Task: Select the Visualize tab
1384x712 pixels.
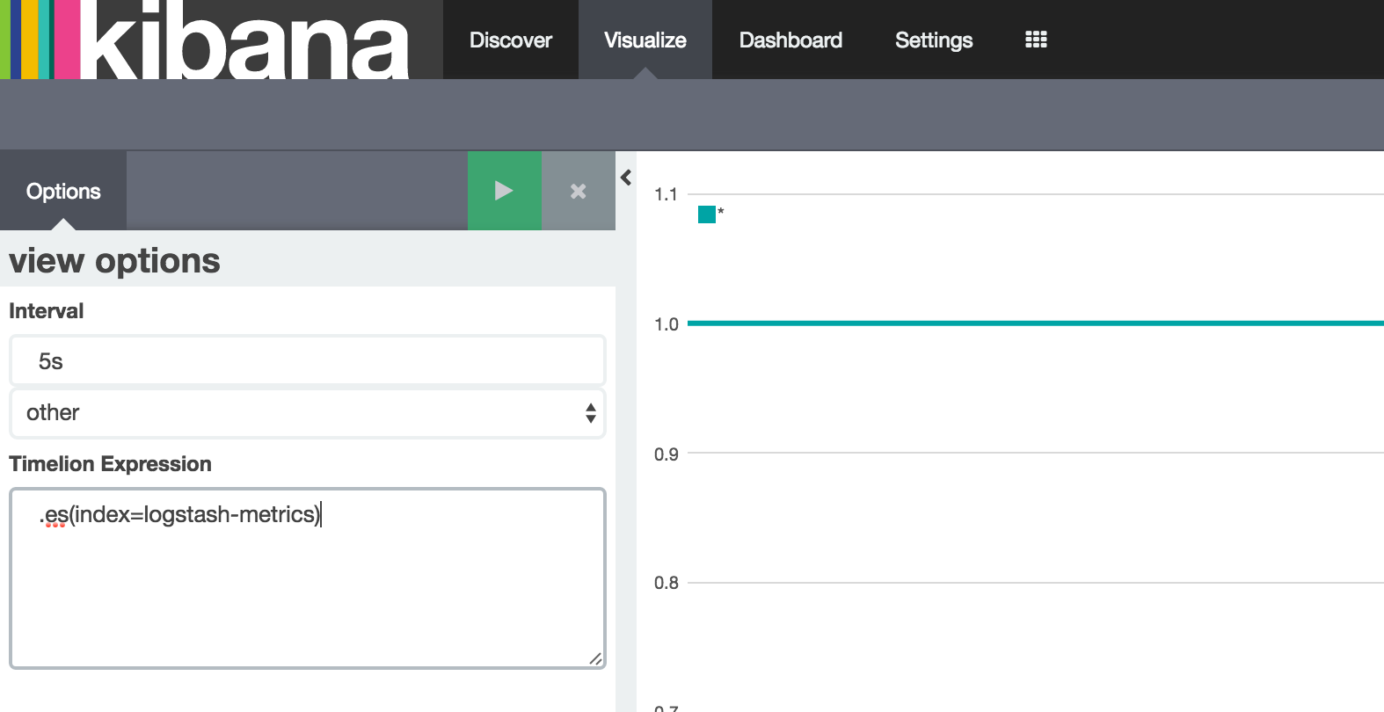Action: (x=645, y=40)
